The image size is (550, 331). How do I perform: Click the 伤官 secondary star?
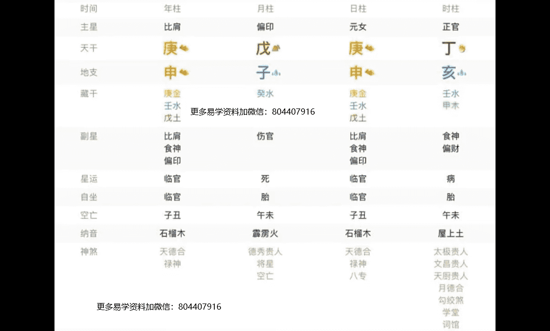pyautogui.click(x=265, y=136)
